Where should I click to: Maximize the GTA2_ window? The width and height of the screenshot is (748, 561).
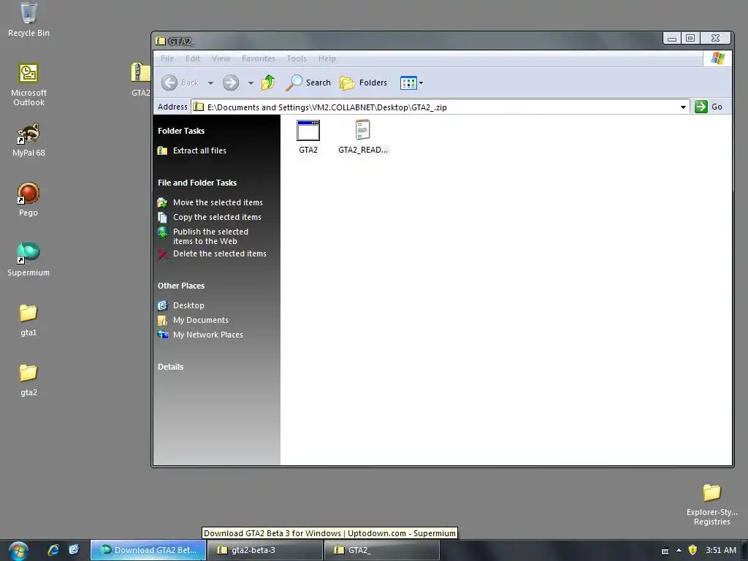[690, 38]
